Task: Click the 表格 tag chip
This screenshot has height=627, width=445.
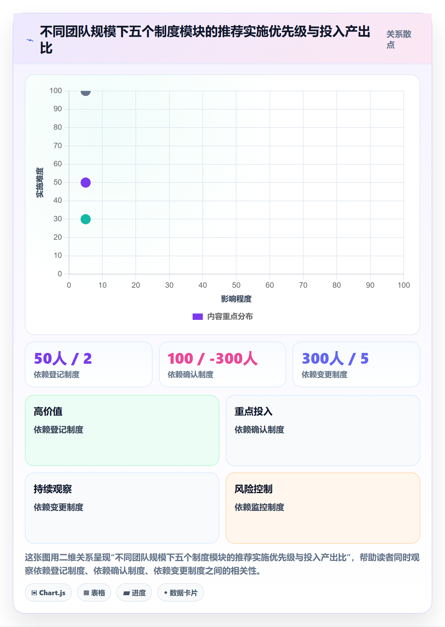Action: click(x=94, y=593)
